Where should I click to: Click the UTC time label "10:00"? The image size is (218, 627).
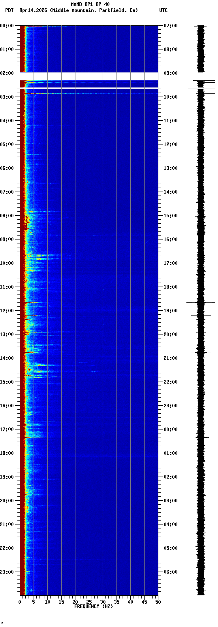[x=171, y=97]
